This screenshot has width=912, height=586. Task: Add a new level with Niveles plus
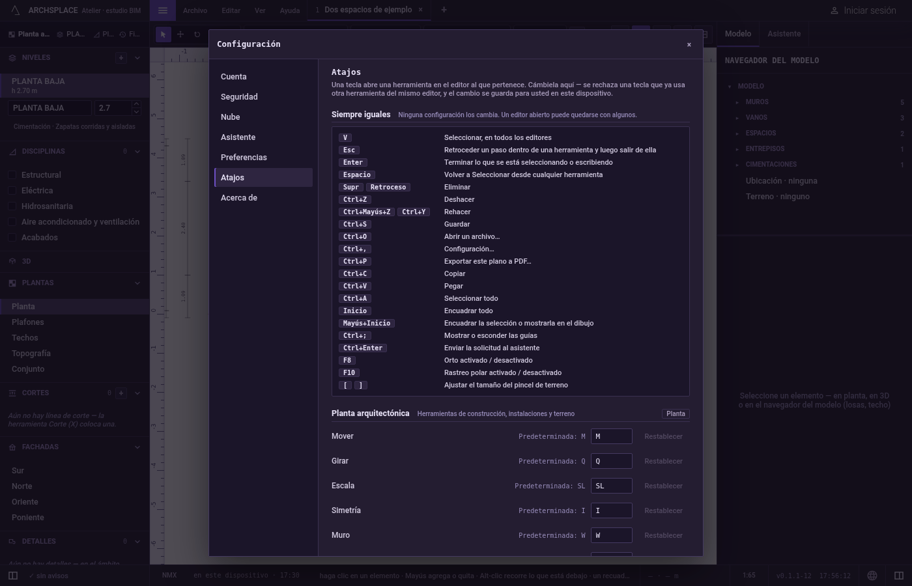[121, 58]
